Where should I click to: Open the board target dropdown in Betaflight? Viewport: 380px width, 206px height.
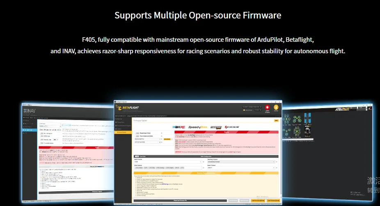[148, 139]
